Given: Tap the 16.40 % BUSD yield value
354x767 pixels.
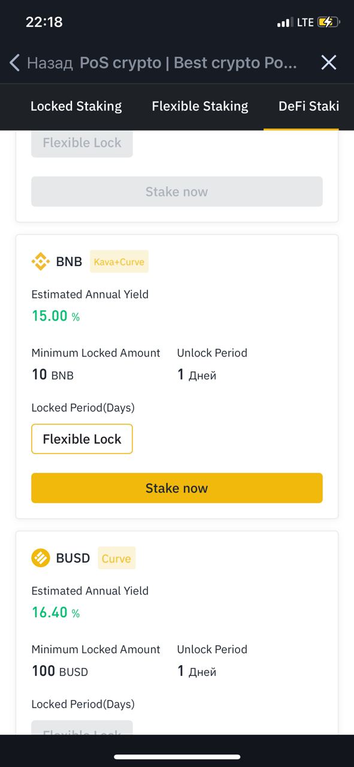Looking at the screenshot, I should point(56,612).
